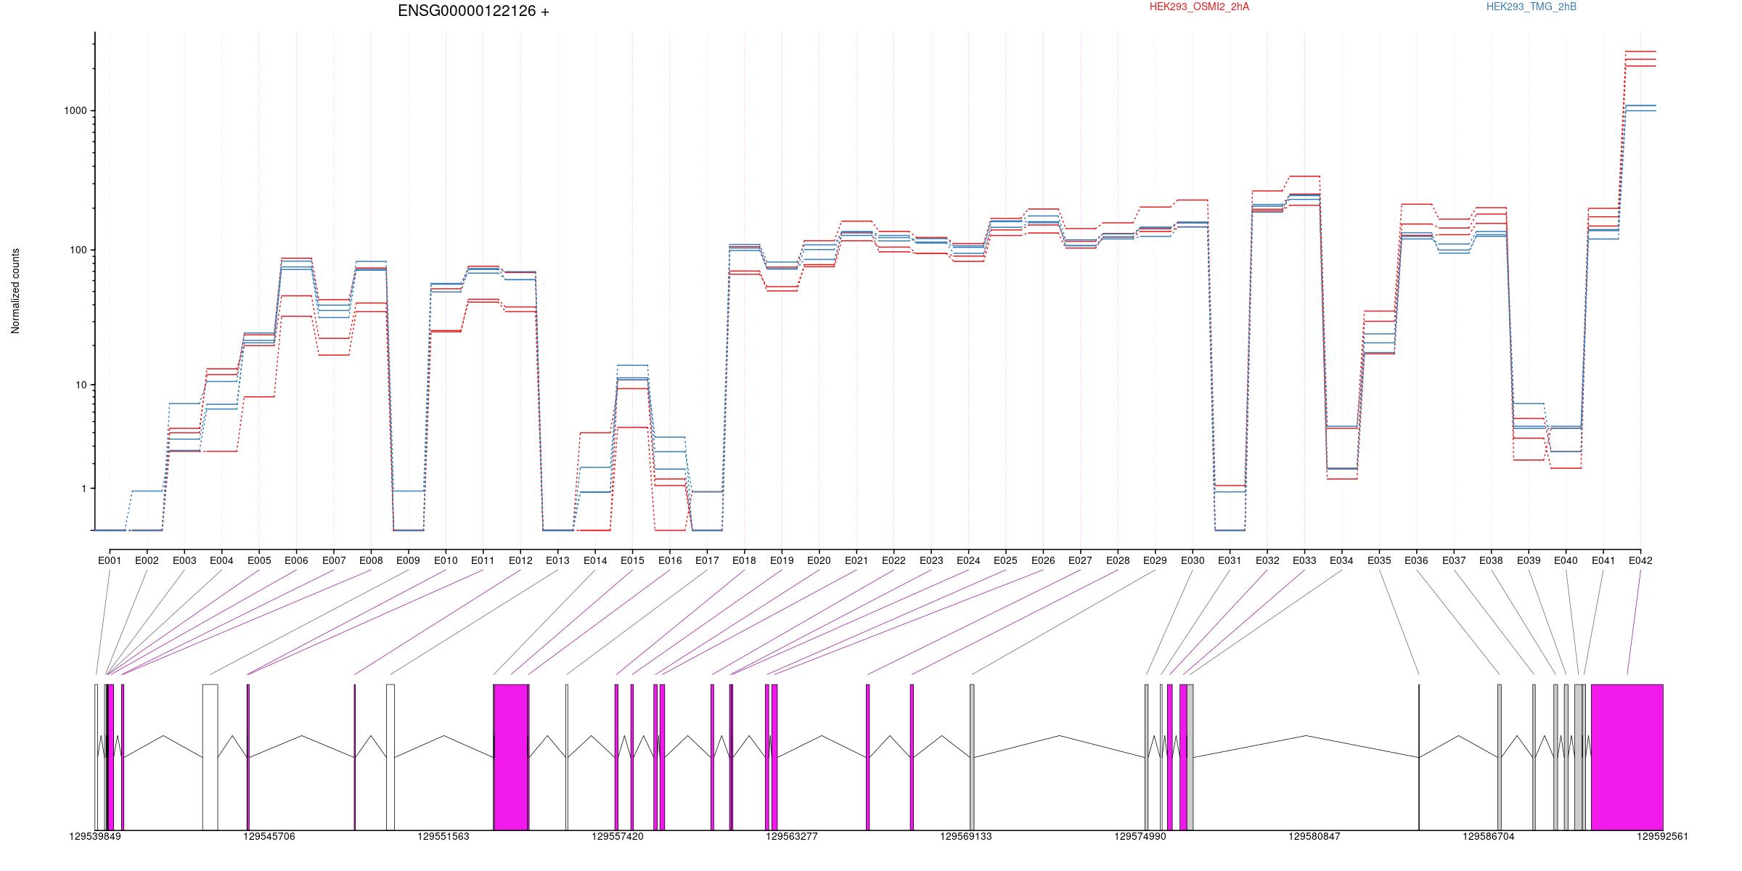Select exon label E003
Image resolution: width=1742 pixels, height=871 pixels.
[184, 560]
